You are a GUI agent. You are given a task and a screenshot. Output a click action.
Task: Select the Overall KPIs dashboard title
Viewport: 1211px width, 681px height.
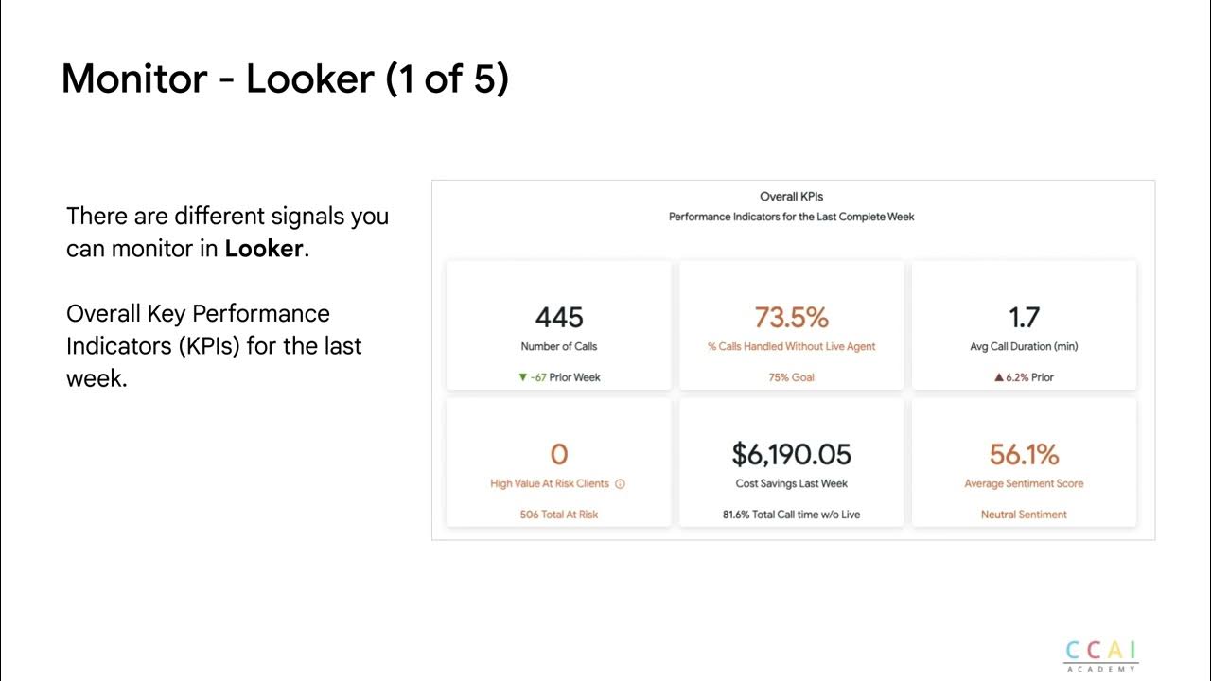792,197
